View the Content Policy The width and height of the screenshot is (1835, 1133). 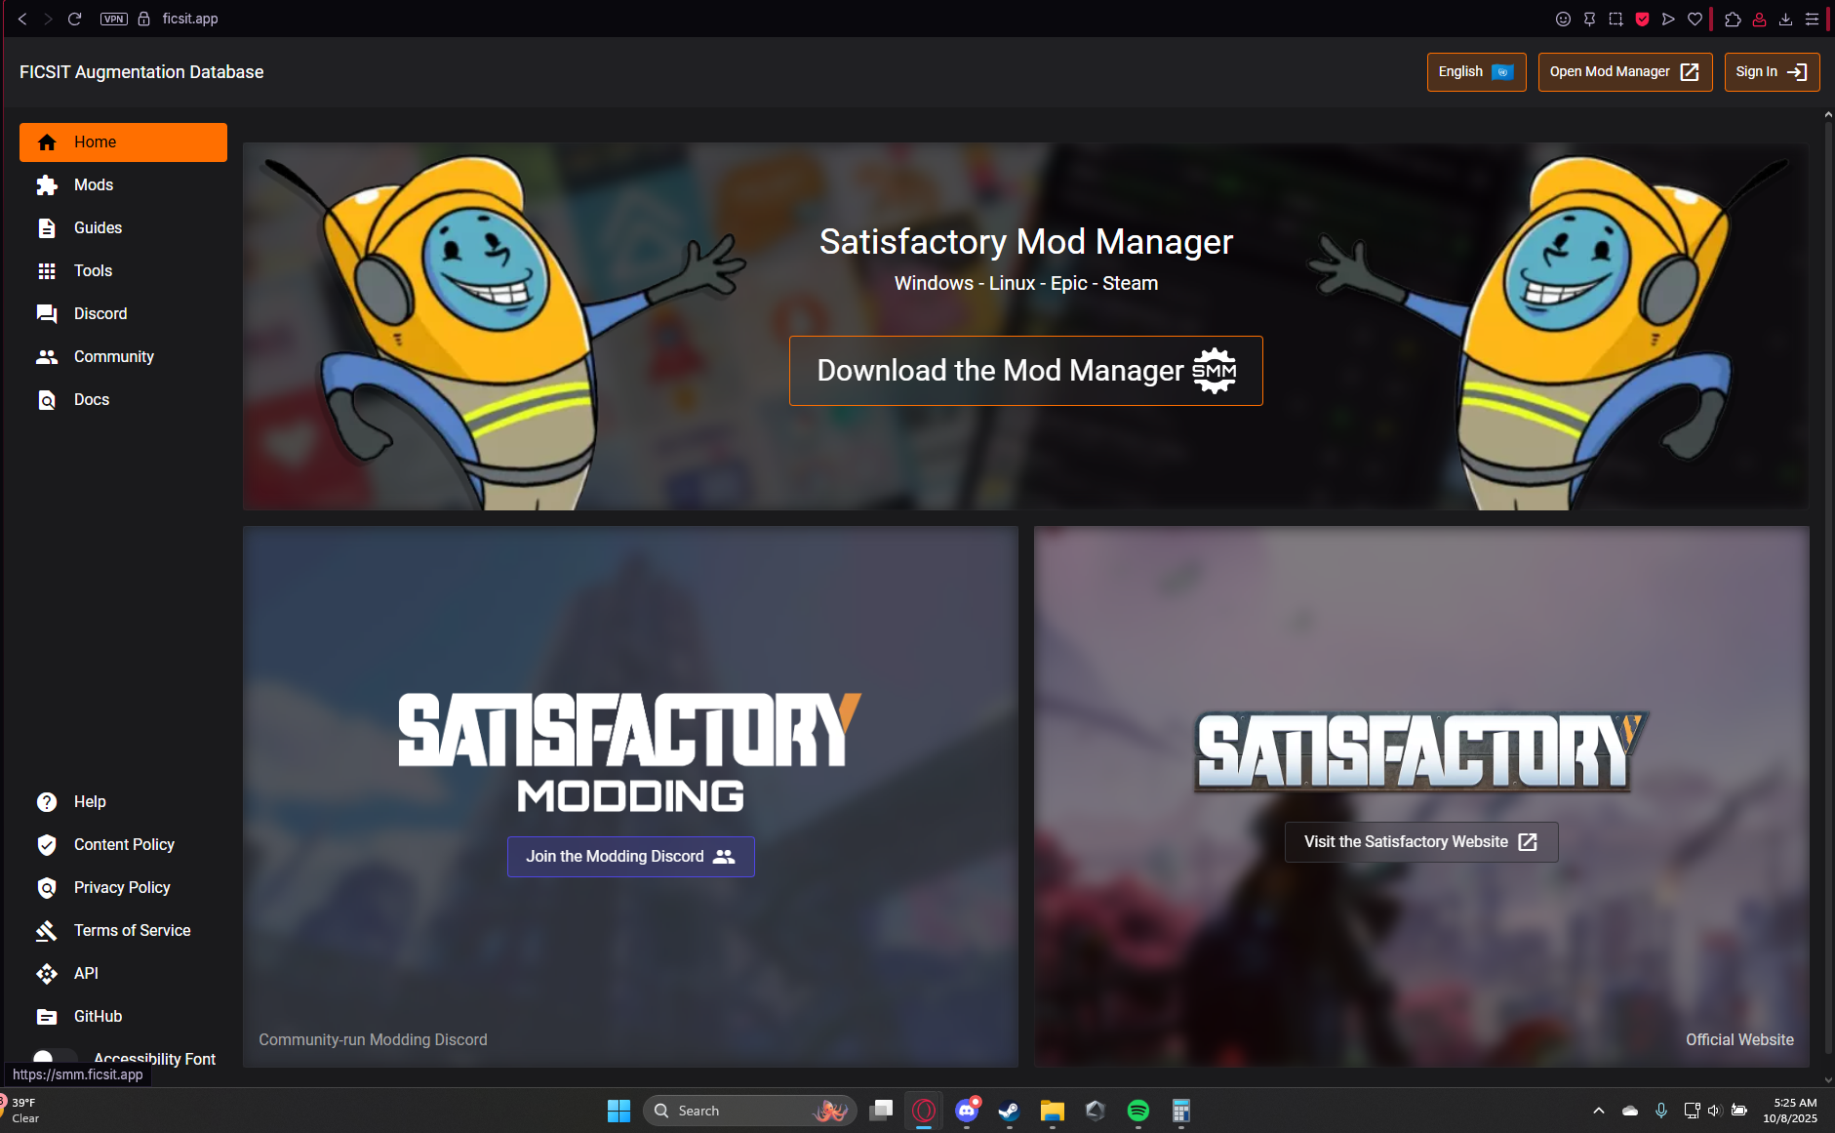(x=123, y=845)
